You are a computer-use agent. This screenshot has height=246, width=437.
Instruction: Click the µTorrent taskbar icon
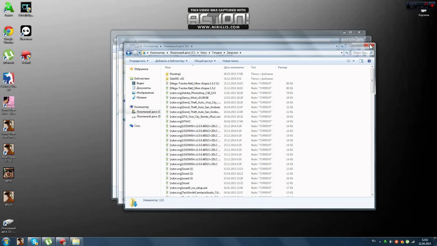click(x=48, y=242)
